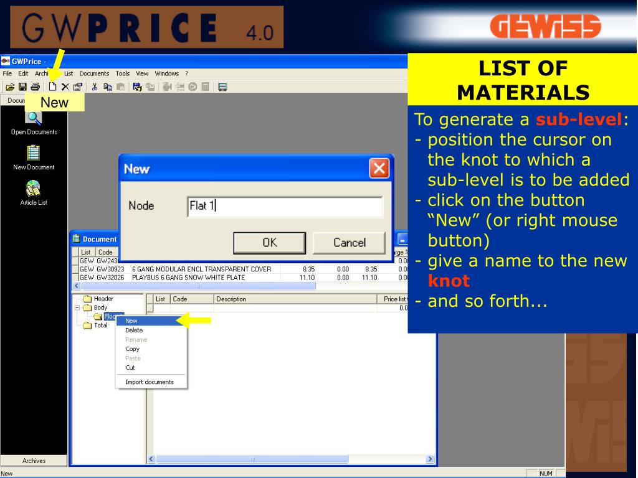This screenshot has width=638, height=478.
Task: Open the View menu
Action: pyautogui.click(x=142, y=73)
